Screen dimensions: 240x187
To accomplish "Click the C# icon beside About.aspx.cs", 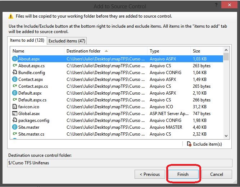I will click(x=15, y=65).
